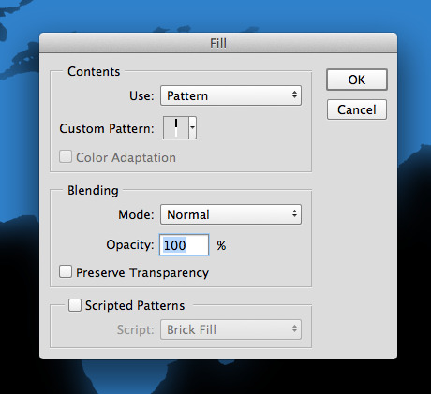The image size is (431, 394).
Task: Click the Custom Pattern label text
Action: click(107, 128)
